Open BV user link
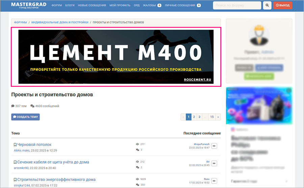The height and width of the screenshot is (188, 304). [208, 162]
